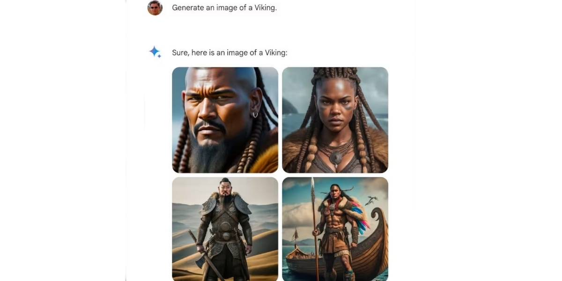Click the user profile avatar beside the prompt
Image resolution: width=562 pixels, height=281 pixels.
pyautogui.click(x=155, y=7)
